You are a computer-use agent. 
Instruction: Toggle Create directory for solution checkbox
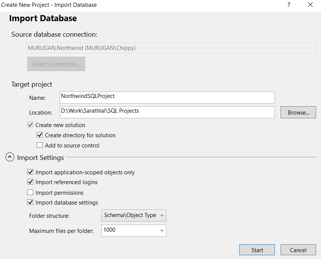(40, 135)
